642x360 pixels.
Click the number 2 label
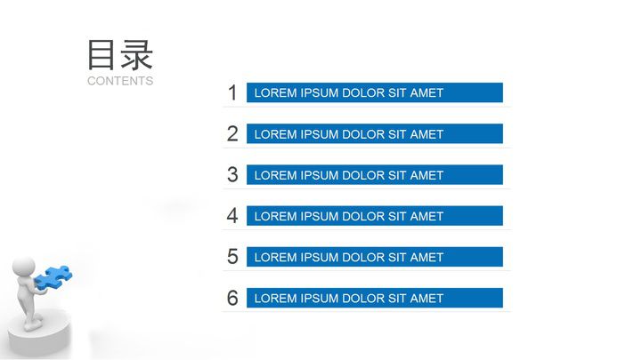point(232,134)
